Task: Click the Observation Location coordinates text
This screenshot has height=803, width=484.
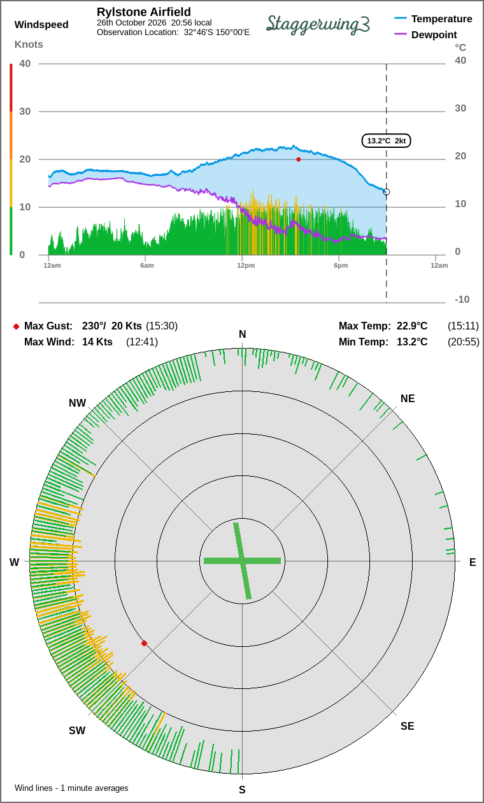Action: click(x=173, y=32)
